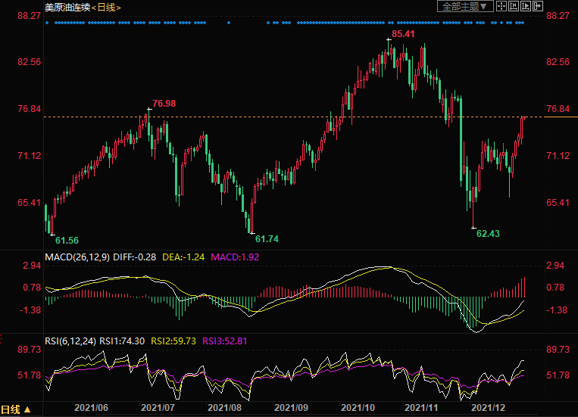Click the 61.74 low price marker
Viewport: 578px width, 417px height.
point(267,239)
